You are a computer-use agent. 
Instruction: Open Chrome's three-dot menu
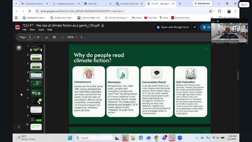(235, 11)
